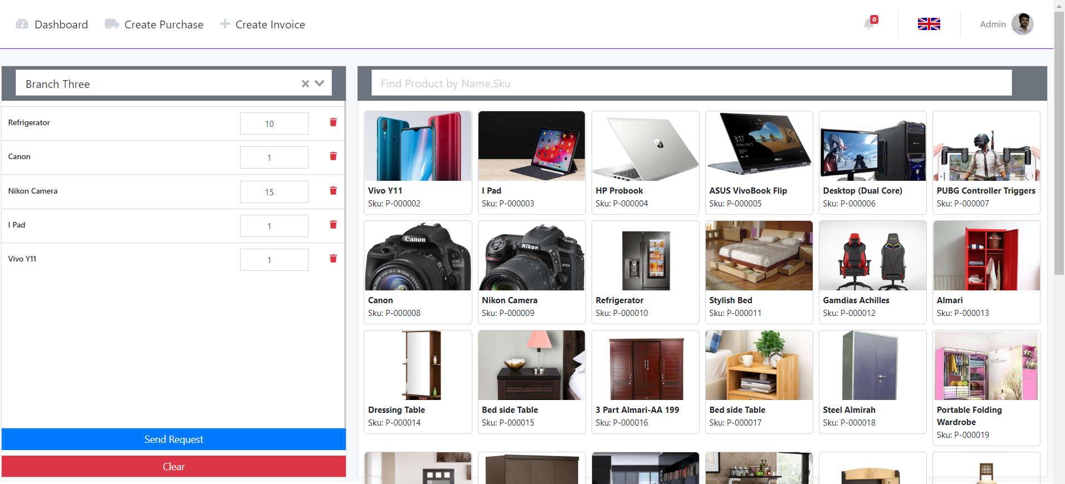1065x484 pixels.
Task: Select the Dressing Table product image
Action: coord(418,365)
